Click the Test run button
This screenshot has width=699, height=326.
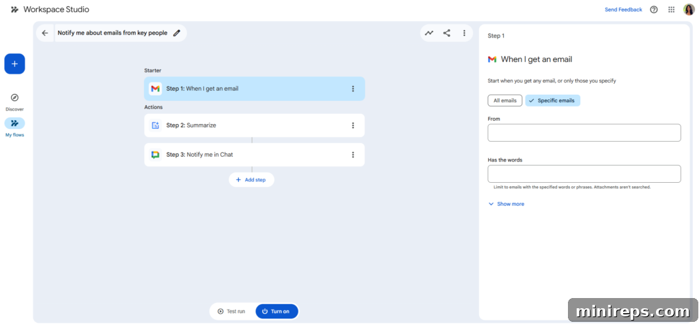click(232, 311)
